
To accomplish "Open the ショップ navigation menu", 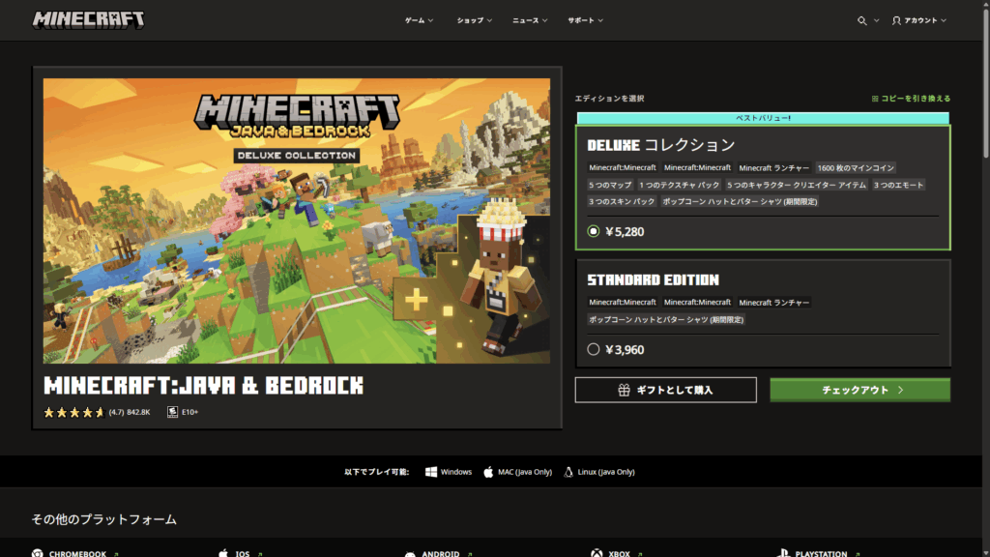I will pyautogui.click(x=474, y=21).
